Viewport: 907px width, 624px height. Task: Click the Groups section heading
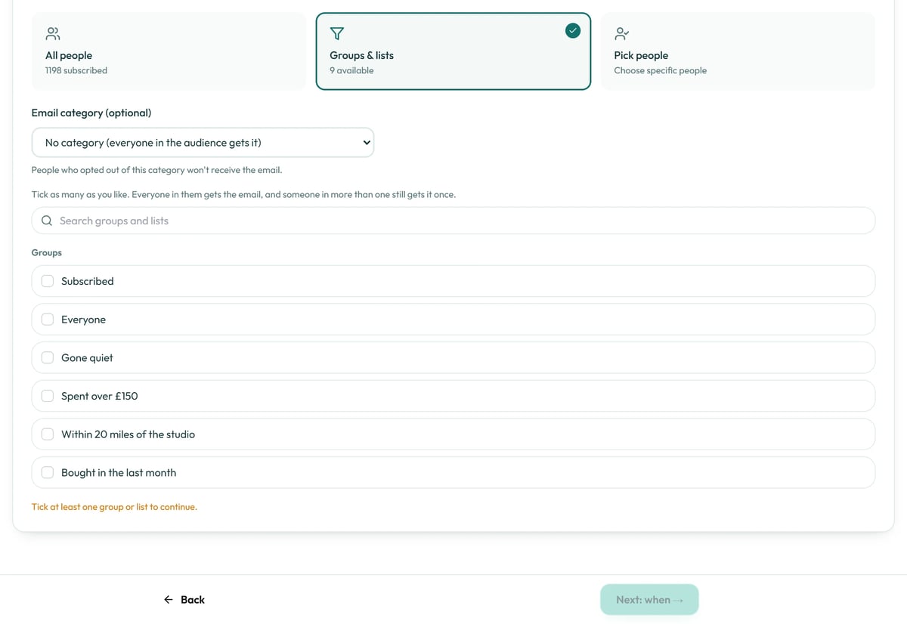click(x=47, y=252)
